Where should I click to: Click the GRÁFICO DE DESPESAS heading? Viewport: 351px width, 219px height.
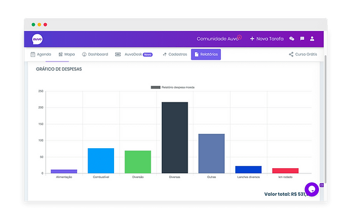tap(59, 69)
